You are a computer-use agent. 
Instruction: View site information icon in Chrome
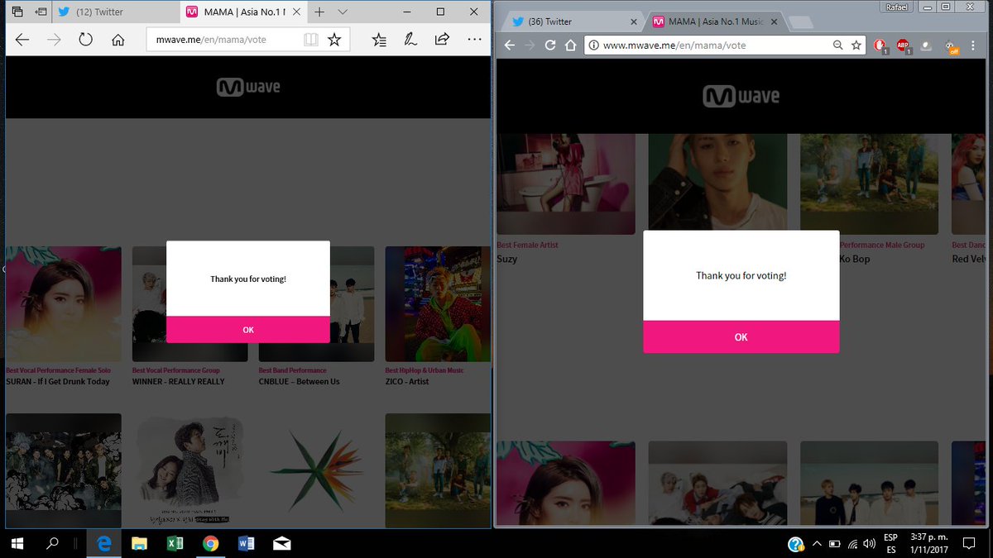click(593, 45)
